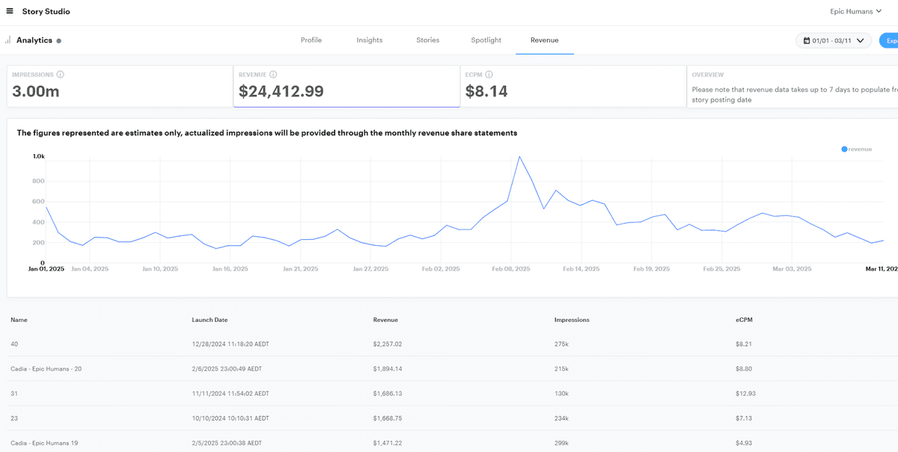Open the 01/01 - 03/11 date range dropdown
The height and width of the screenshot is (452, 898).
(x=833, y=40)
